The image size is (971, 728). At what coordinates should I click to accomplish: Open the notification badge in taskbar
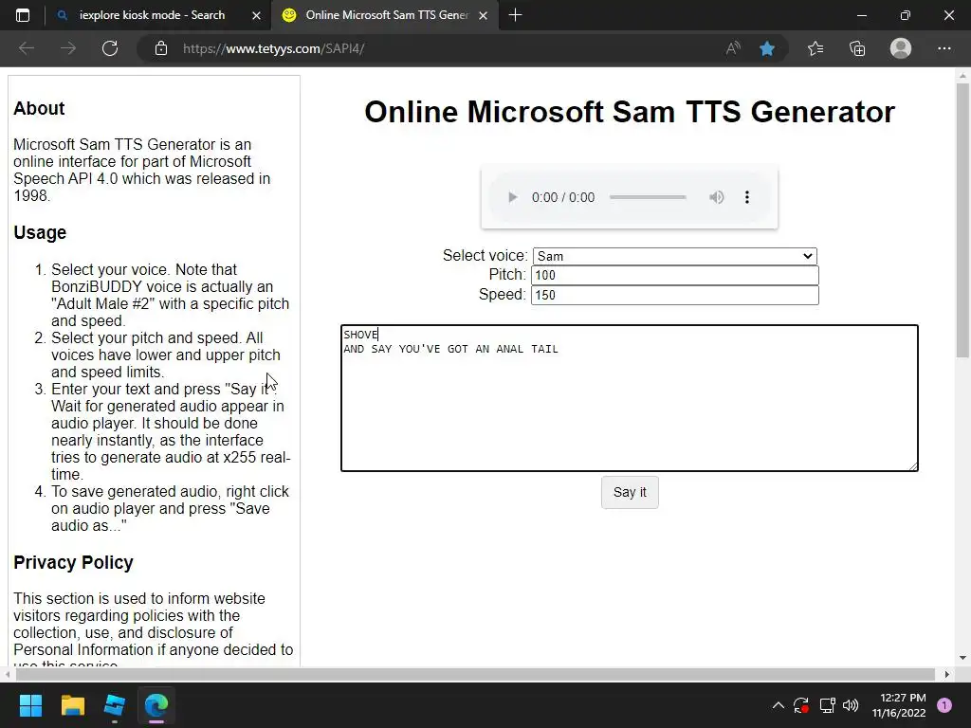click(x=944, y=705)
